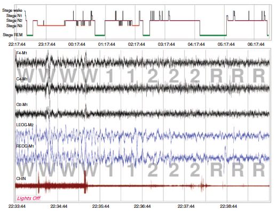Viewport: 277px width, 211px height.
Task: Select the O2-M1 channel label
Action: [x=22, y=104]
